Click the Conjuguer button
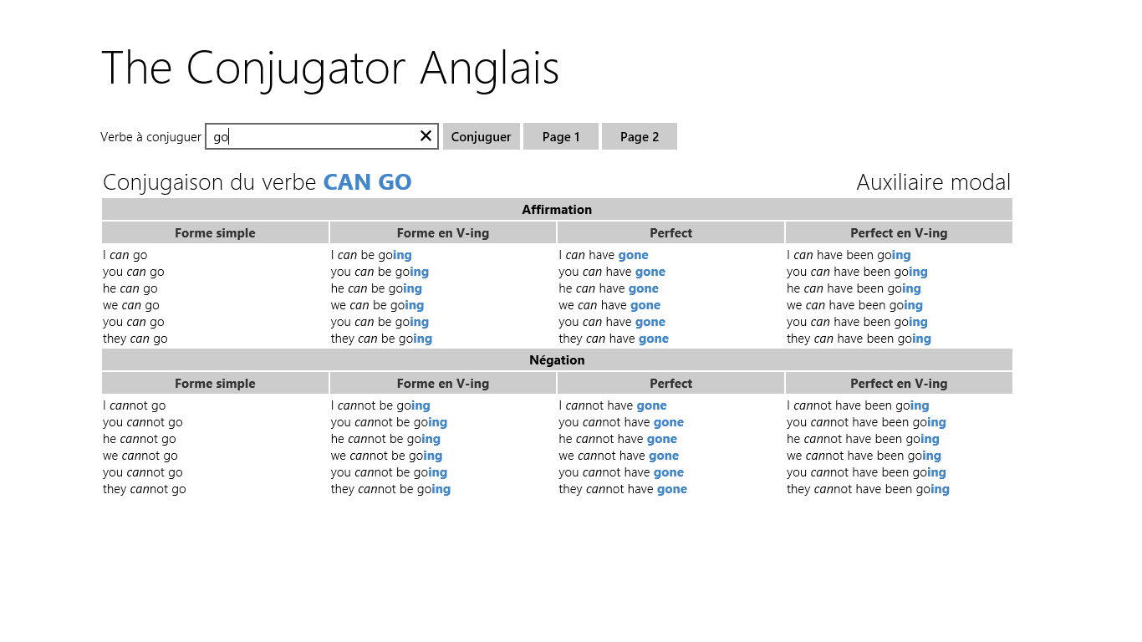Viewport: 1142px width, 642px height. 482,137
